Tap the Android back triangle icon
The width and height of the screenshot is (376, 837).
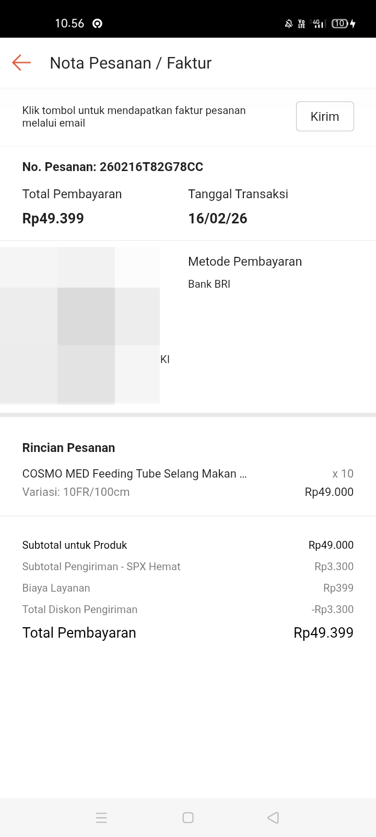click(x=273, y=818)
